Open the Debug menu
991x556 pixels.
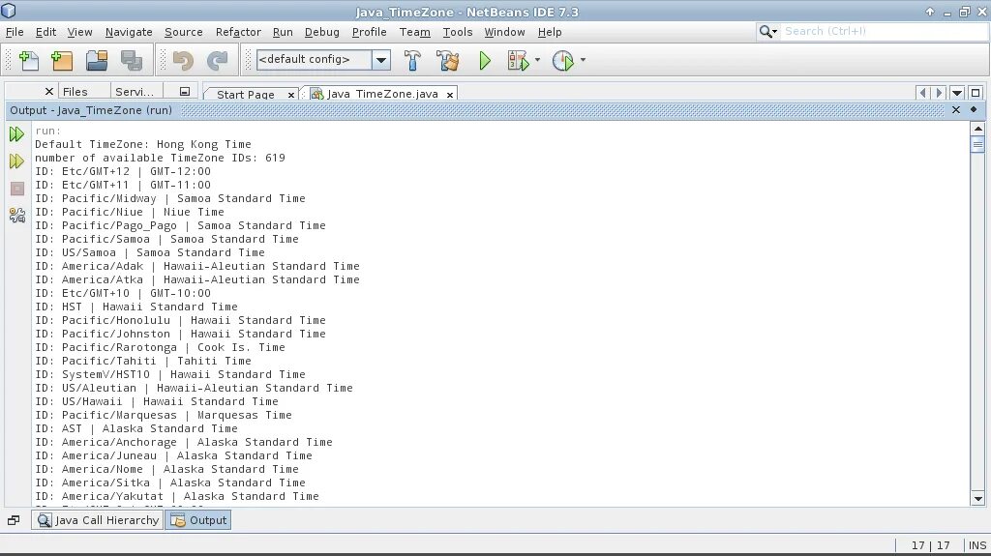click(x=321, y=32)
